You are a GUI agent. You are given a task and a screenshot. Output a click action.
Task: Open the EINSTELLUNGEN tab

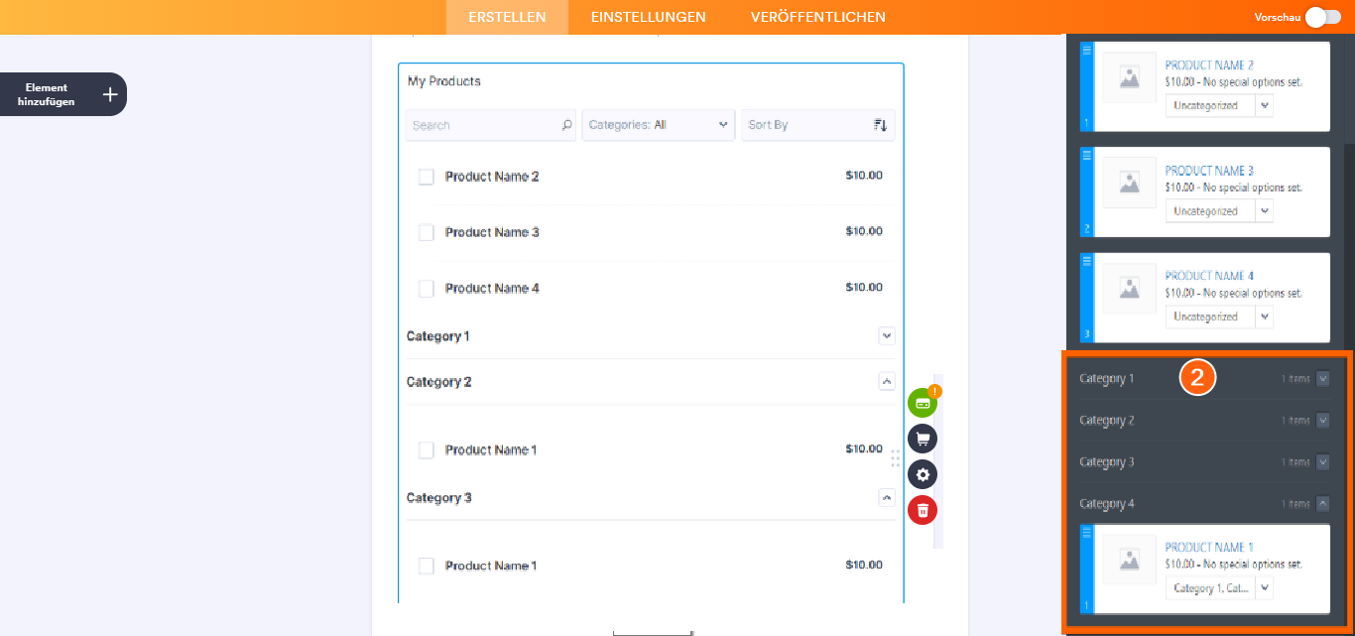[x=649, y=17]
